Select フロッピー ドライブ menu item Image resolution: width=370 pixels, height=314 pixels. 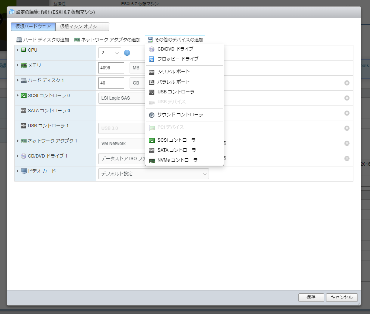[x=184, y=59]
